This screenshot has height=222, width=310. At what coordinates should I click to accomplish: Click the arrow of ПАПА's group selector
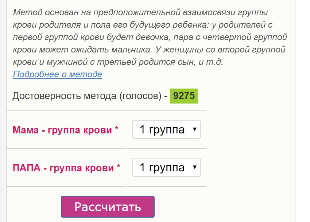tap(195, 167)
